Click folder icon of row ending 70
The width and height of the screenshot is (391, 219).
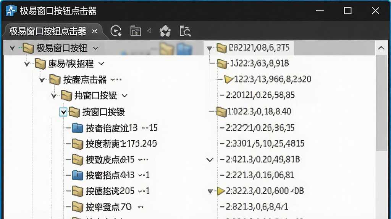click(x=78, y=207)
